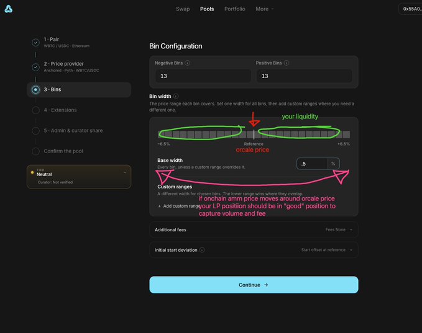Click the Bin Configuration heading
Image resolution: width=422 pixels, height=333 pixels.
pyautogui.click(x=176, y=46)
